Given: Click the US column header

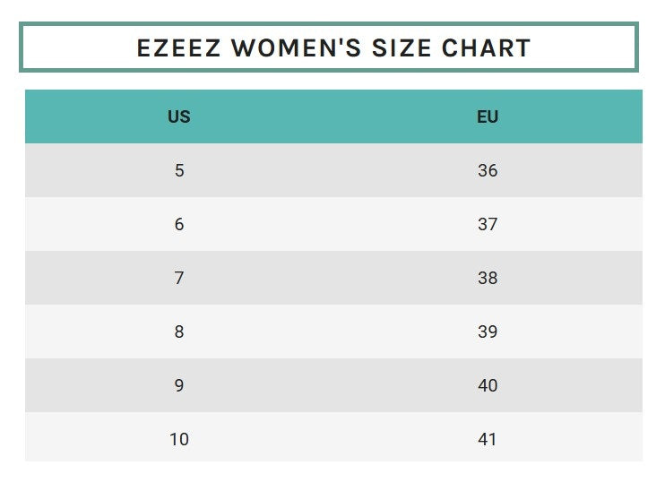Looking at the screenshot, I should [179, 116].
